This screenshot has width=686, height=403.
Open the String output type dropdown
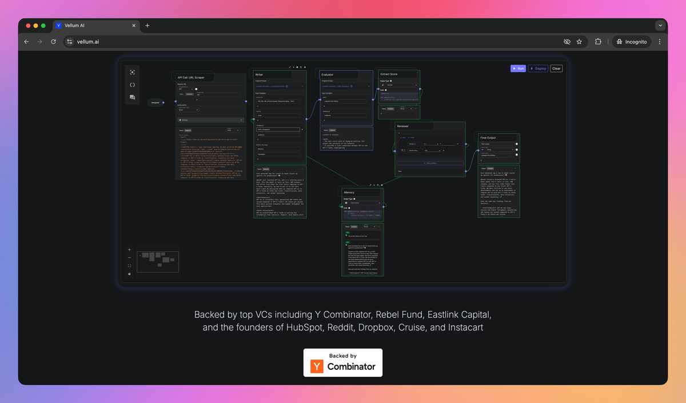coord(497,150)
